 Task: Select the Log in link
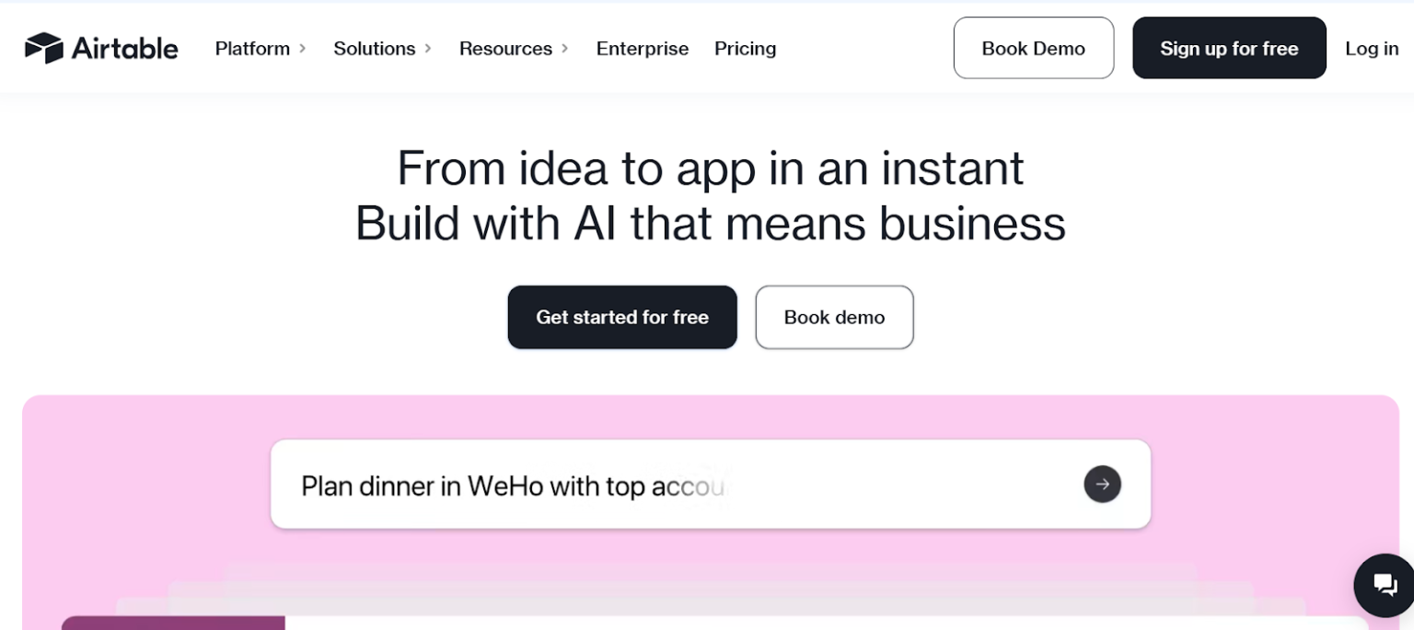pyautogui.click(x=1372, y=49)
